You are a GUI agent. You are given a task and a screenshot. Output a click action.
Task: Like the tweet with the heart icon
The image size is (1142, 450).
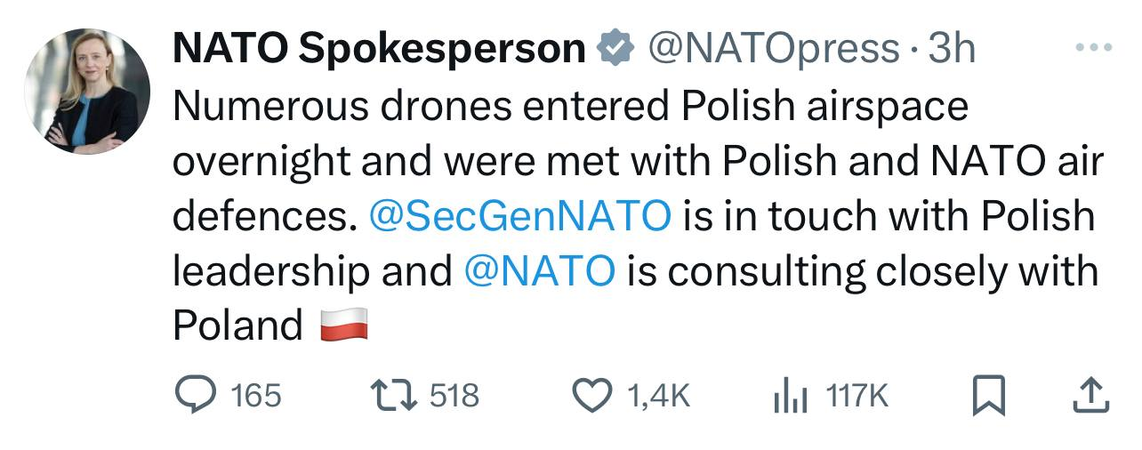pyautogui.click(x=594, y=396)
